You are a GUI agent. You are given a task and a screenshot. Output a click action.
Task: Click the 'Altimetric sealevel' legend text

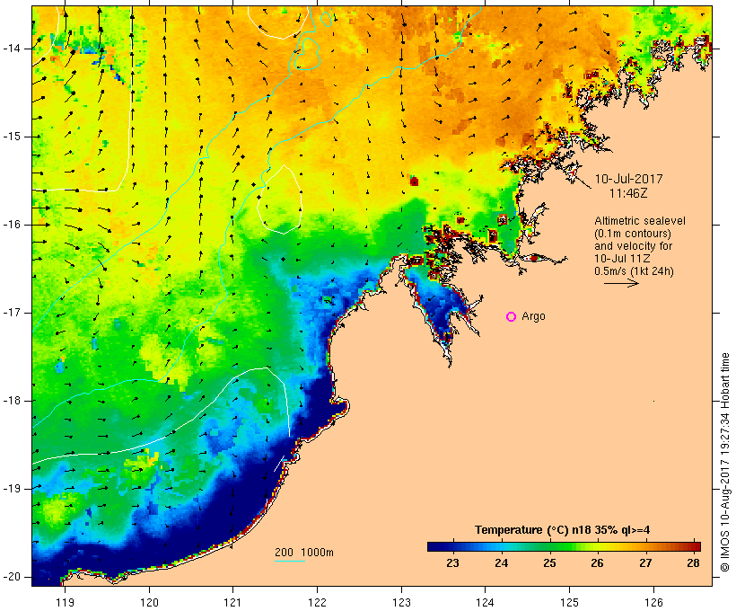point(640,221)
